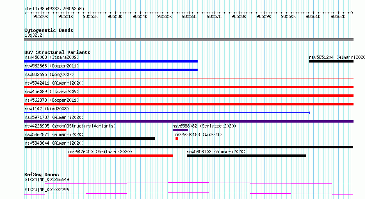Click the nsv456089 (Itsara2009) label

(x=52, y=92)
